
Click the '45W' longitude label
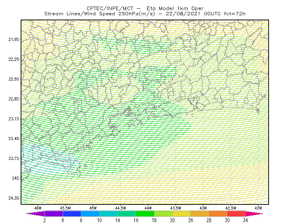pyautogui.click(x=93, y=208)
